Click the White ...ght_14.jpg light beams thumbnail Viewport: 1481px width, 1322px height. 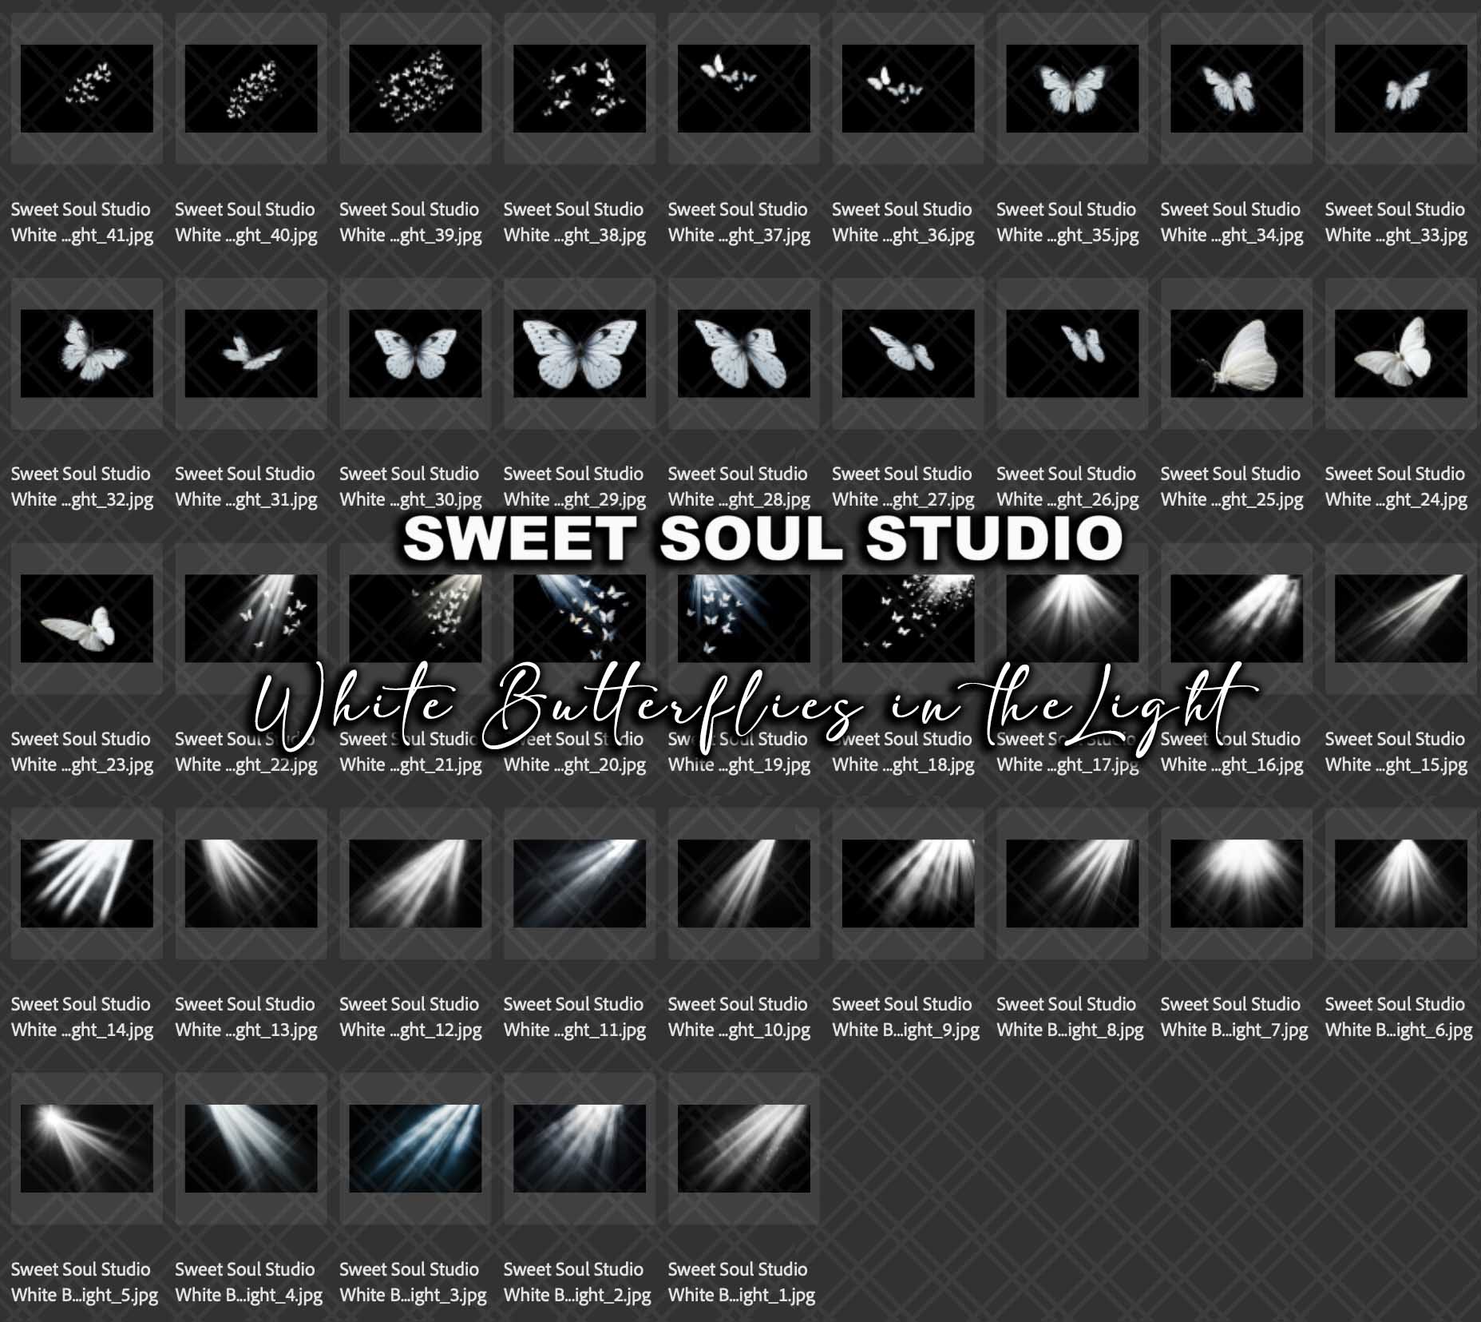pos(87,883)
